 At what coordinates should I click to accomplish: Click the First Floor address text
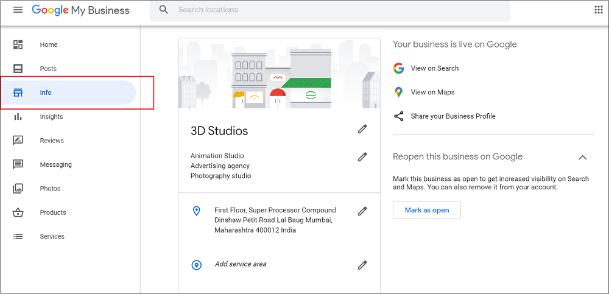(275, 220)
